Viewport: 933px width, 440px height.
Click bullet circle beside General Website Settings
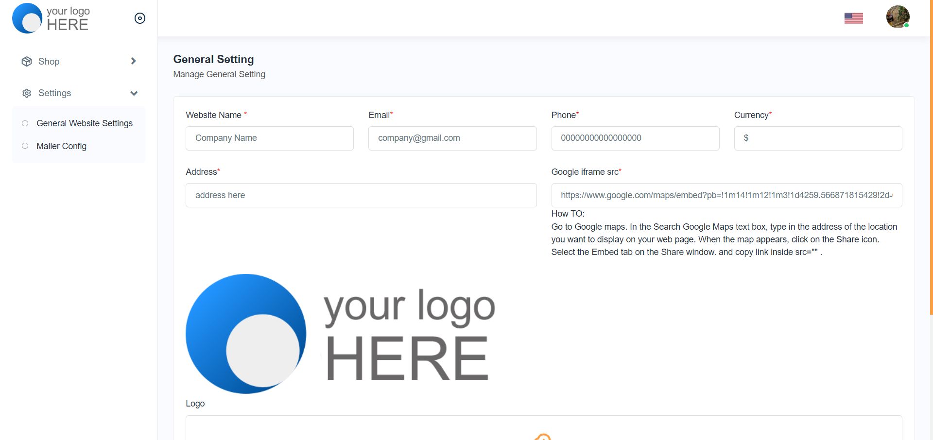coord(25,123)
